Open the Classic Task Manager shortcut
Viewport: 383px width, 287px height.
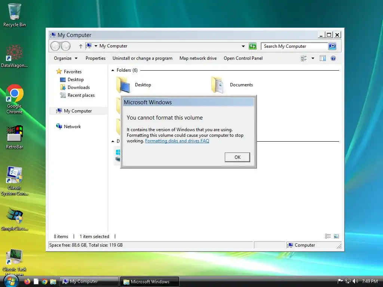point(14,262)
